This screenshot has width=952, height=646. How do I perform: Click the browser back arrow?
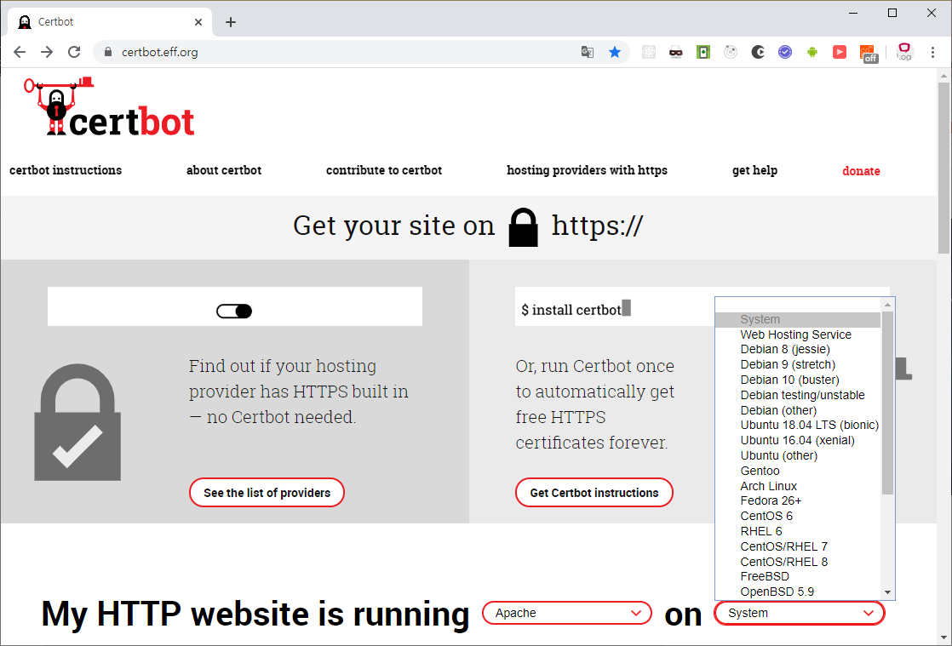[20, 52]
